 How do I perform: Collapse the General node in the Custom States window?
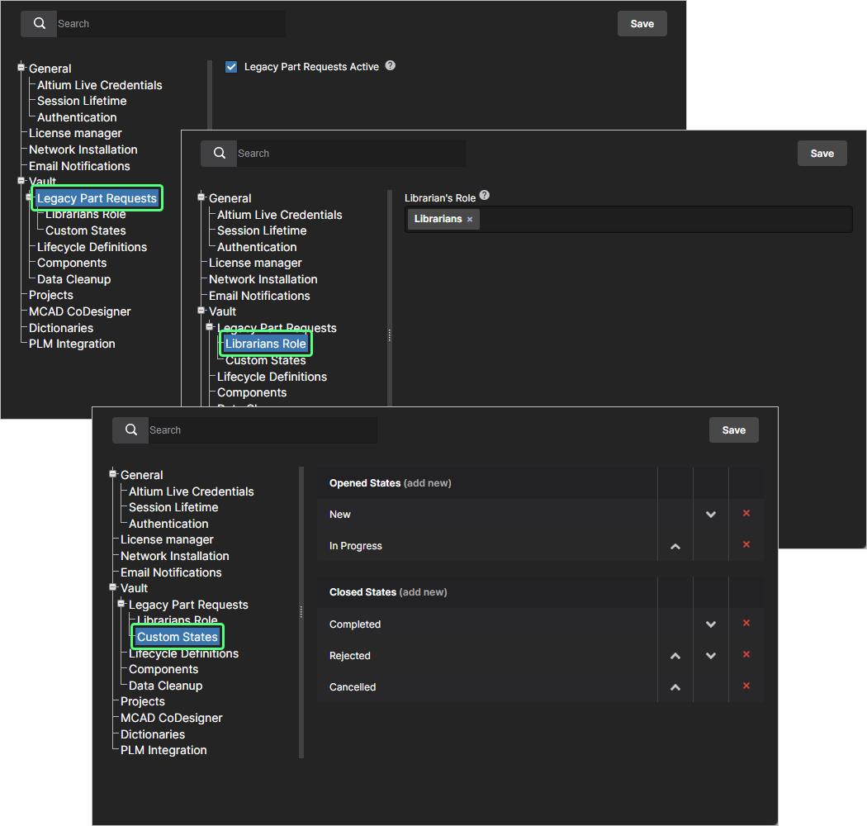coord(113,473)
